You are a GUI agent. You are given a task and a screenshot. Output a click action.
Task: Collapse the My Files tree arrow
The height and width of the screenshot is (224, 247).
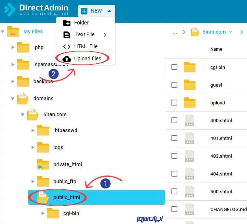[x=3, y=32]
